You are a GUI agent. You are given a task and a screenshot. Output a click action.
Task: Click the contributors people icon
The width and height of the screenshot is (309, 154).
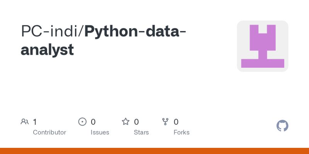pyautogui.click(x=25, y=122)
